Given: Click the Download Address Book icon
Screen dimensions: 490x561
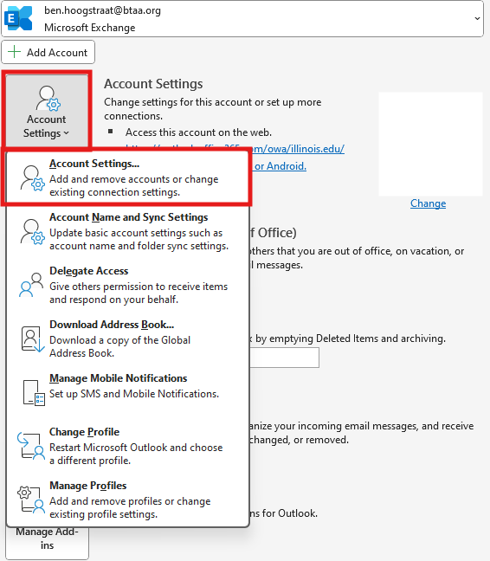Looking at the screenshot, I should pyautogui.click(x=33, y=339).
